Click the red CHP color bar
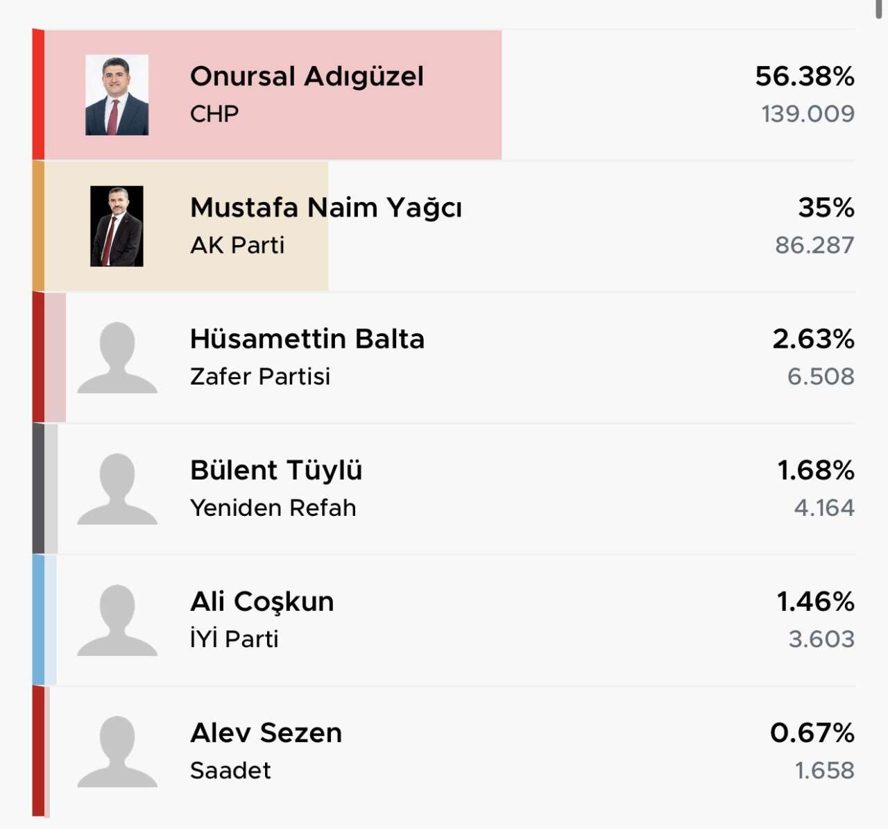The width and height of the screenshot is (888, 829). coord(38,95)
